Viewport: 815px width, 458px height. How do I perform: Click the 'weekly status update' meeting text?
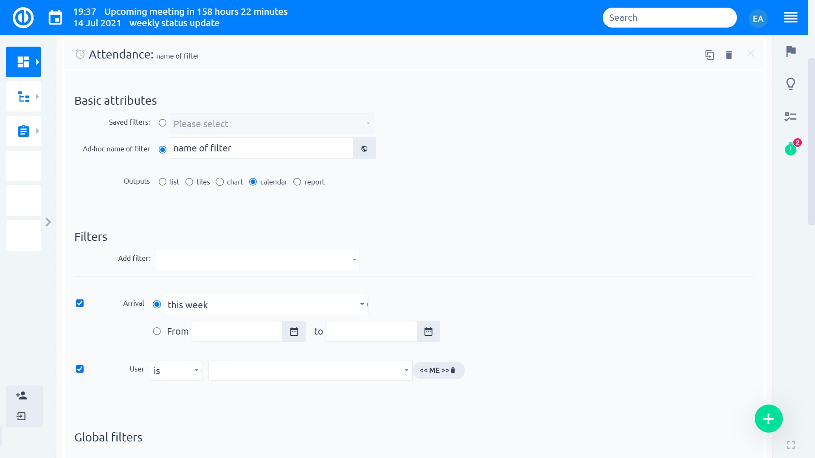tap(174, 23)
